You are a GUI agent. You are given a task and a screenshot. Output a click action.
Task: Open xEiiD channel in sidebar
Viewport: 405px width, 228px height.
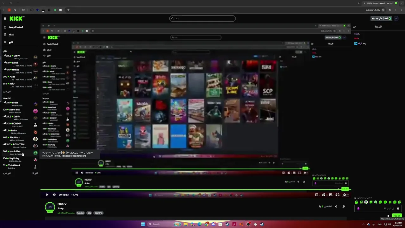(x=20, y=85)
